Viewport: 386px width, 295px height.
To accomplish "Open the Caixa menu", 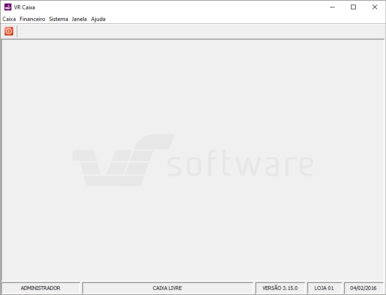I will (9, 19).
